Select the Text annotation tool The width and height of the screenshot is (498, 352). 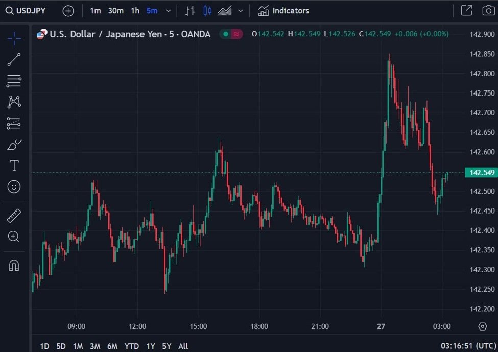(x=14, y=166)
